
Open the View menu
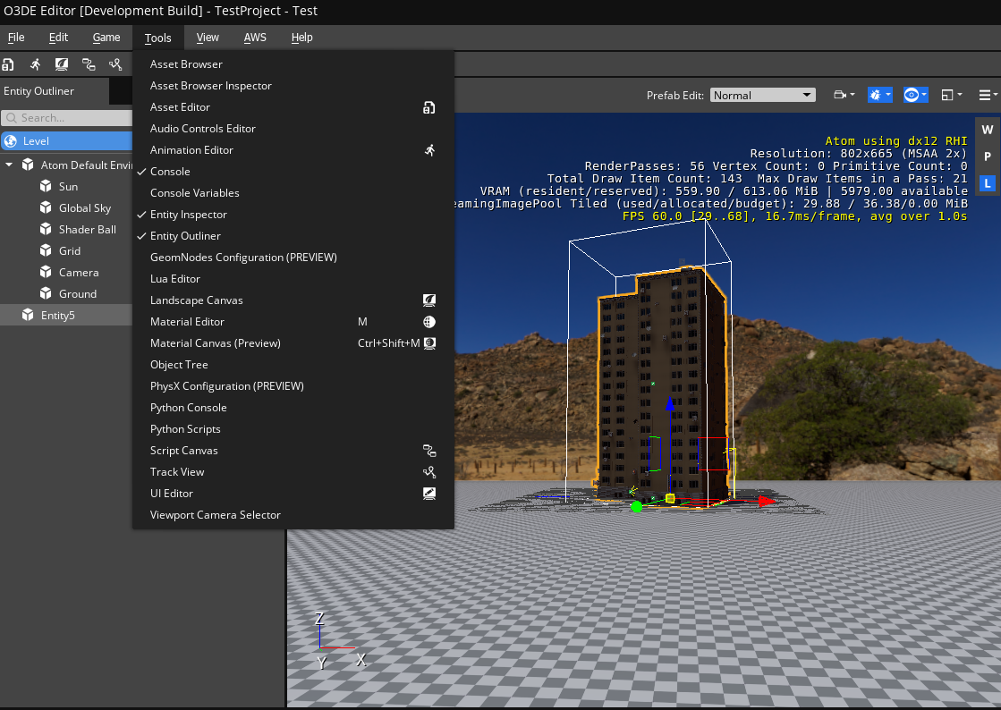(208, 38)
